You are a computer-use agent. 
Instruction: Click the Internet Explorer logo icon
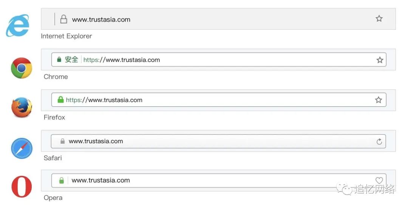click(18, 25)
